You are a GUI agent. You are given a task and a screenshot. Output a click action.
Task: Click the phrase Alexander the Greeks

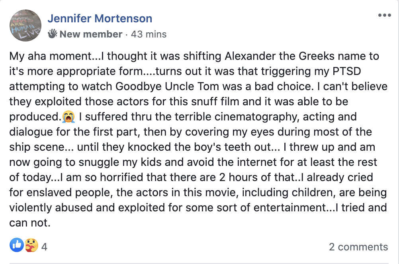[279, 56]
